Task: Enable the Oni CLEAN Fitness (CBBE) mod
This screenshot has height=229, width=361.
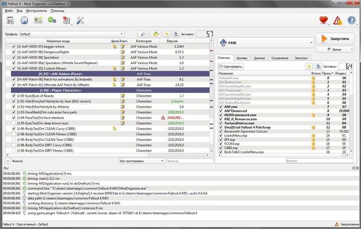Action: [14, 135]
